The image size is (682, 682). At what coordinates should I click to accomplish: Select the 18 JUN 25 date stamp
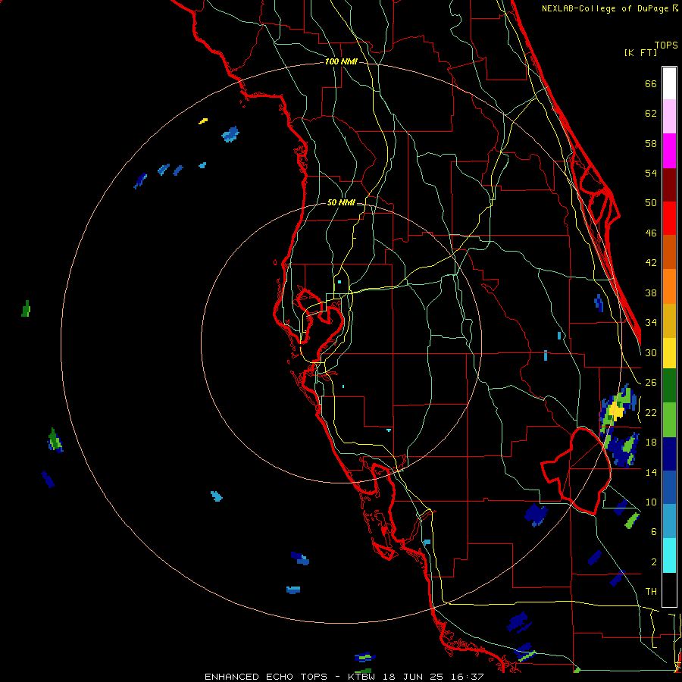[x=413, y=677]
